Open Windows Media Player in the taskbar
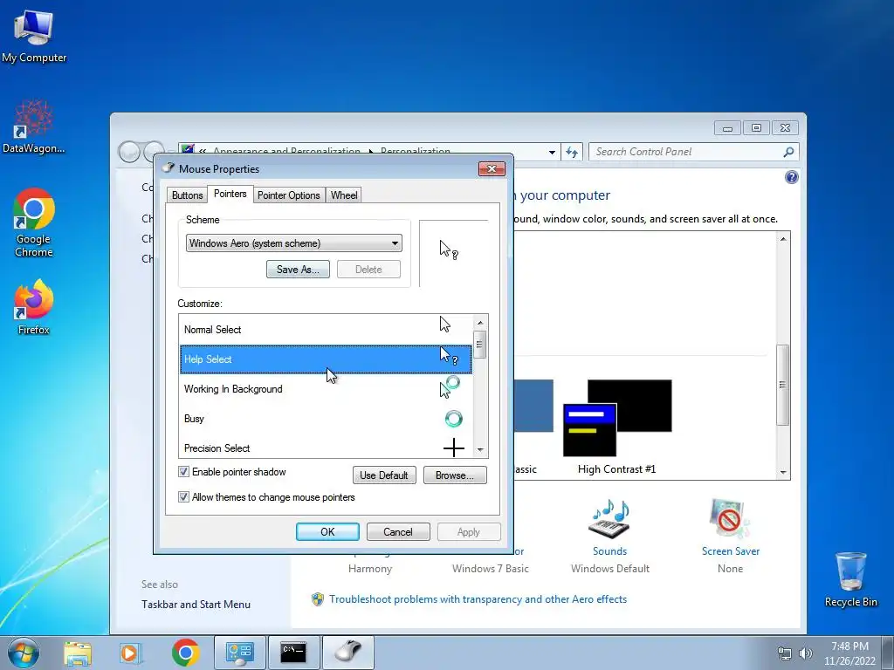Screen dimensions: 894x670 (130, 653)
